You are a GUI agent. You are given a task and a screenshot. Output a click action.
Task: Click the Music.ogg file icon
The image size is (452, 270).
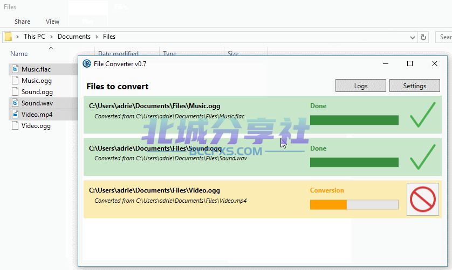click(15, 81)
